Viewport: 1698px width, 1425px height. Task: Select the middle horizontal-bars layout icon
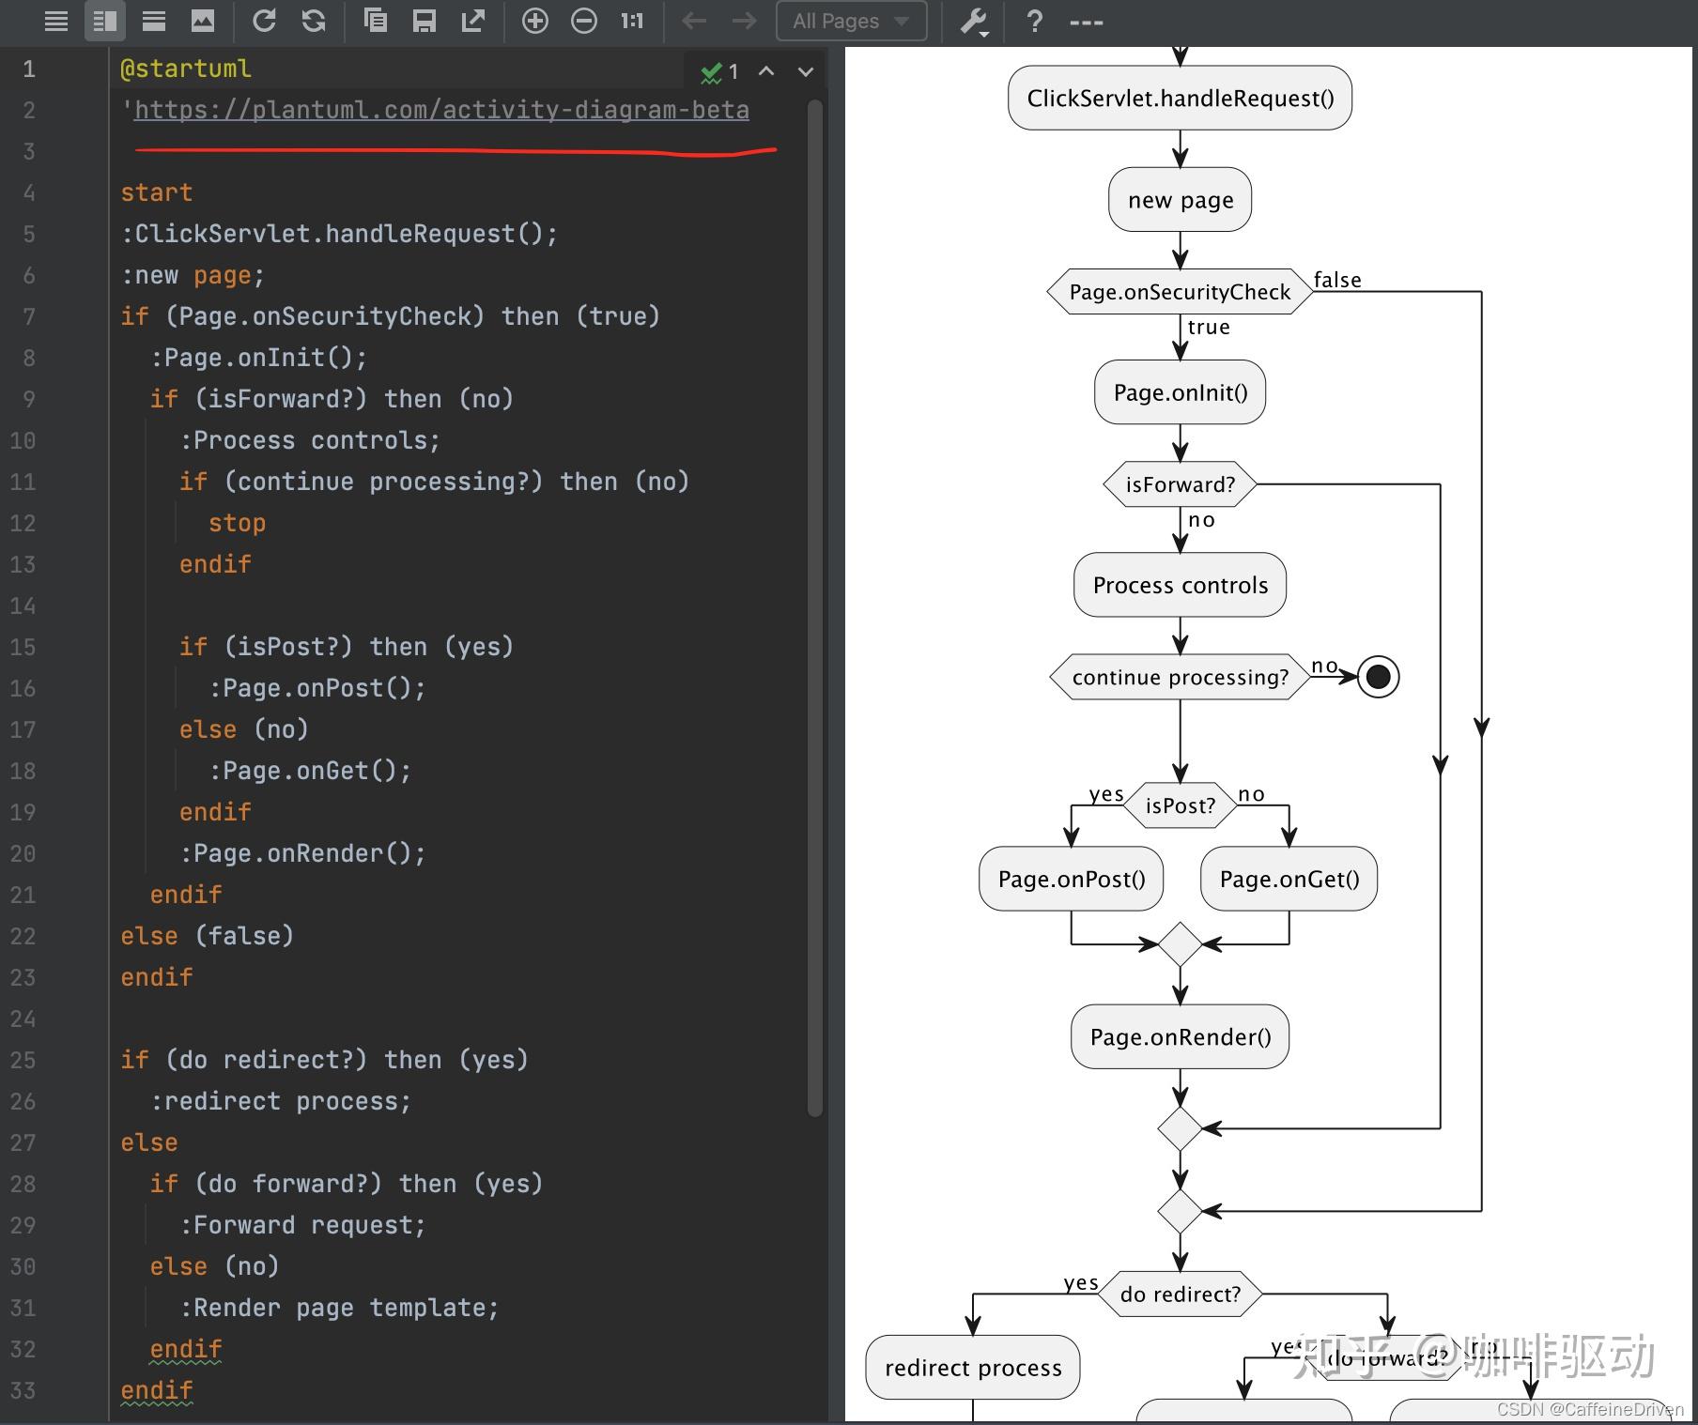tap(154, 21)
